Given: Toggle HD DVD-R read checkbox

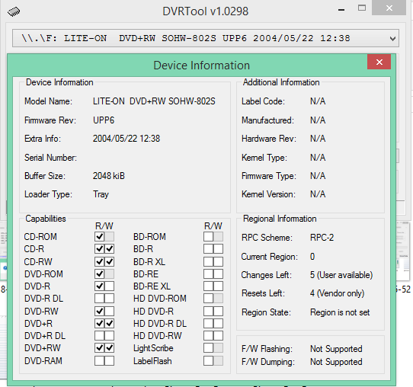Looking at the screenshot, I should [208, 311].
